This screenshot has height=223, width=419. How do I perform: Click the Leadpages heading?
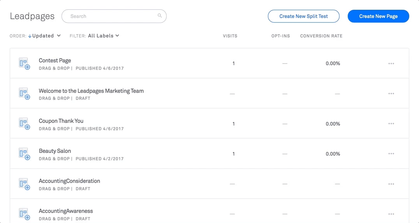32,16
